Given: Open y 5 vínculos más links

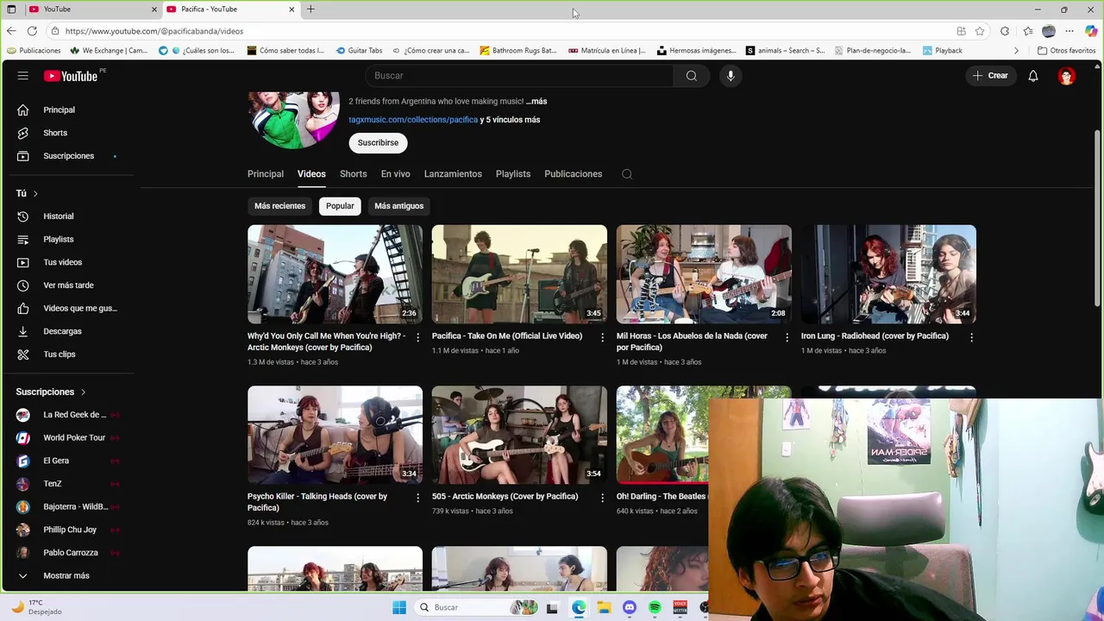Looking at the screenshot, I should tap(510, 120).
